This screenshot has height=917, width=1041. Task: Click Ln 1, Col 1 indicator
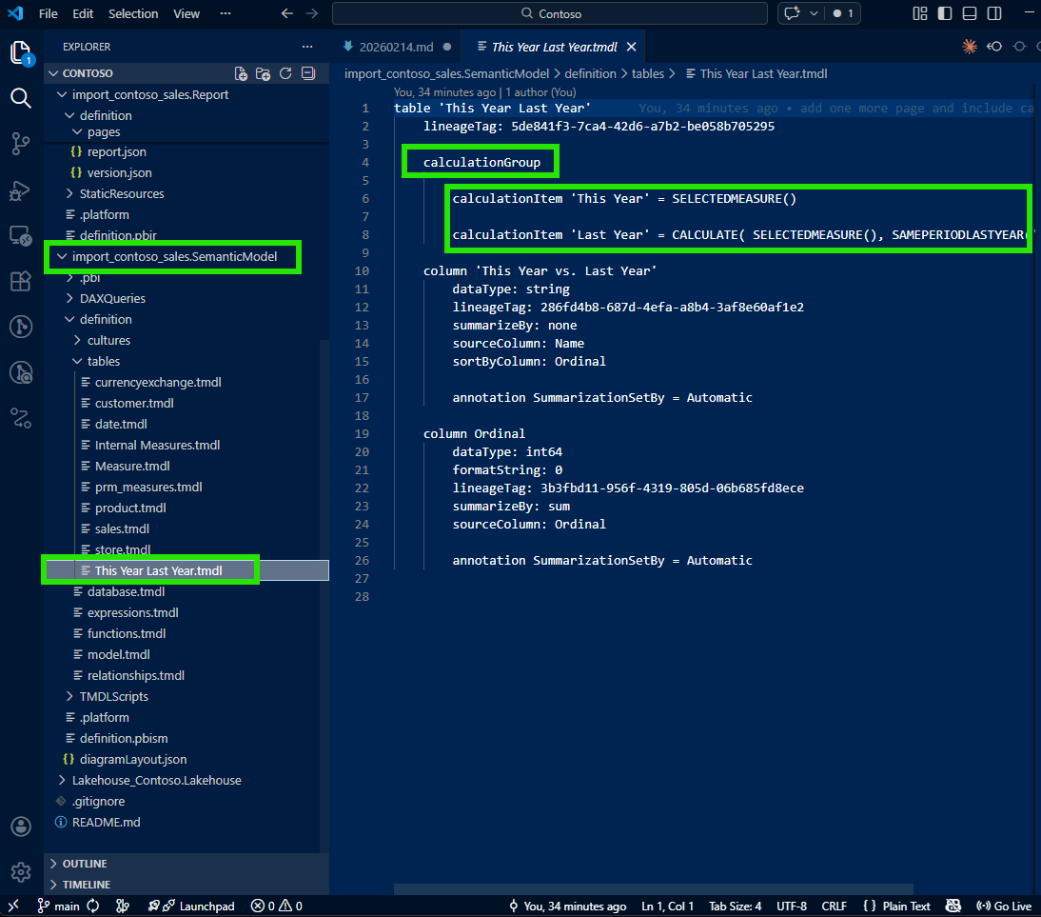coord(667,906)
